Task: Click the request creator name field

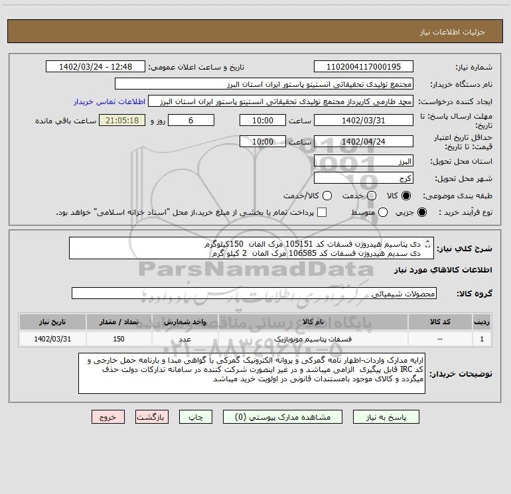Action: pos(281,101)
